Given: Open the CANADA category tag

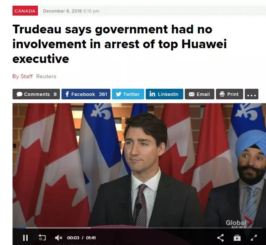Looking at the screenshot, I should pos(25,11).
